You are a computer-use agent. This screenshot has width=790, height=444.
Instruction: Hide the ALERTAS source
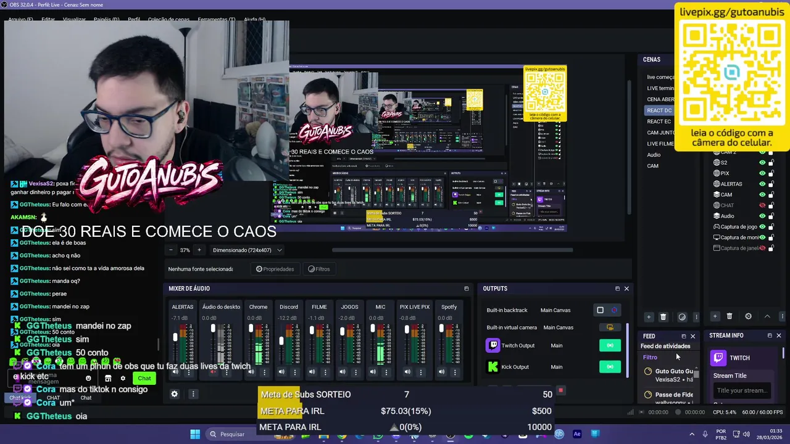click(762, 184)
